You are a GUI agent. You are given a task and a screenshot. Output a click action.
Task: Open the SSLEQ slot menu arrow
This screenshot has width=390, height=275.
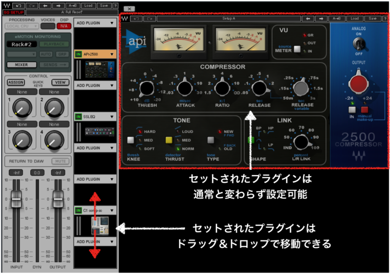(112, 117)
